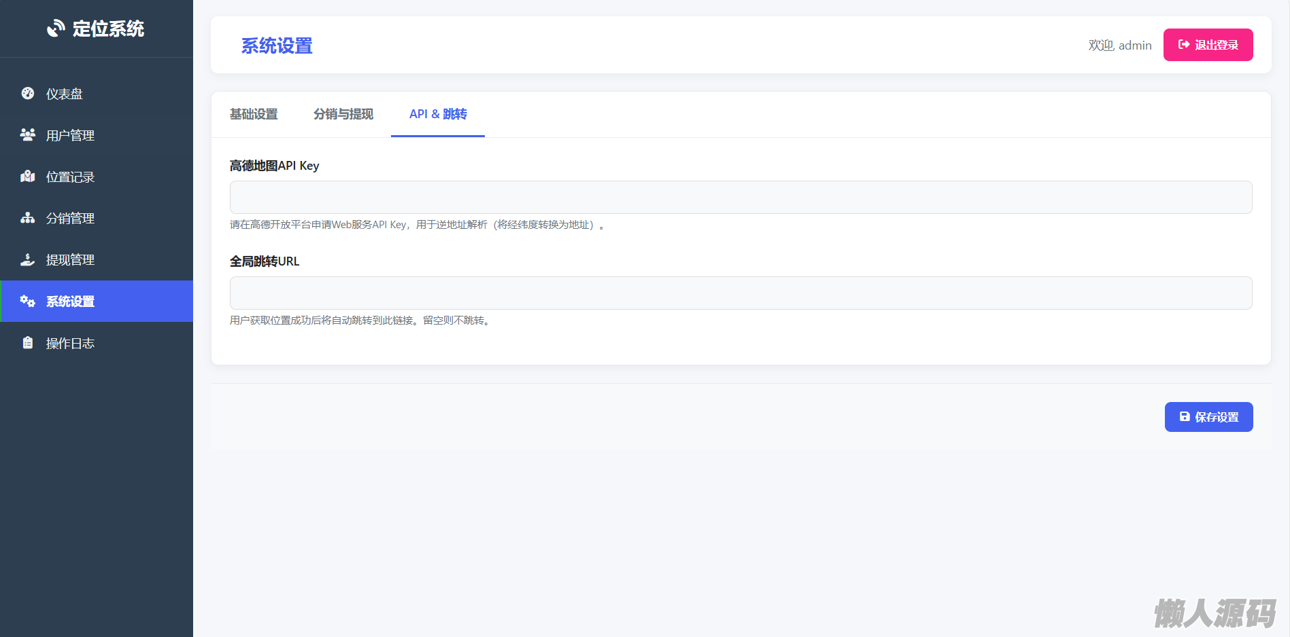Open the 仪表盘 dashboard gauge icon
1290x637 pixels.
(x=28, y=94)
